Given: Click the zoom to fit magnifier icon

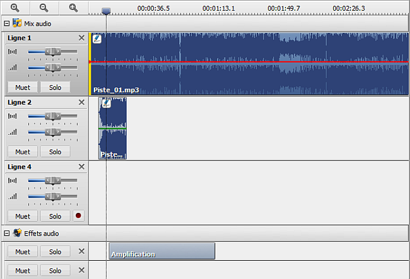Looking at the screenshot, I should (73, 8).
